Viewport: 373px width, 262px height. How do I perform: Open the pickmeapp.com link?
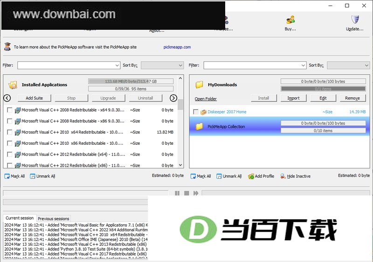pos(177,47)
